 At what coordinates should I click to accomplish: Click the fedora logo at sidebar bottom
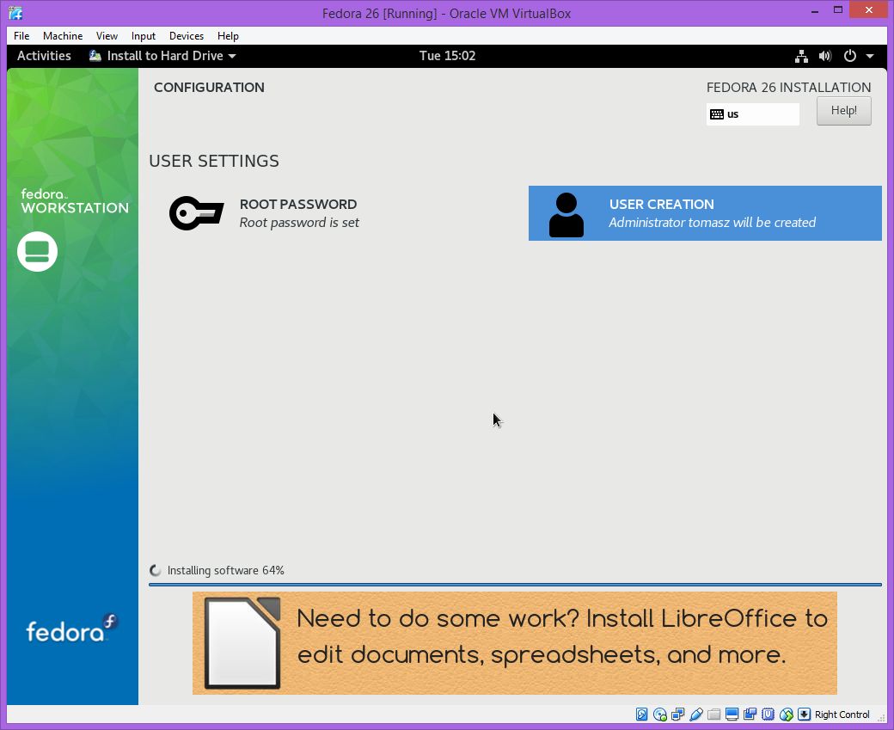click(x=72, y=628)
